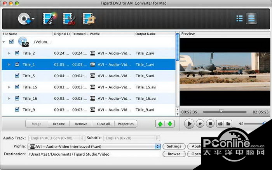Uncheck the Title_9 checkbox
Image resolution: width=272 pixels, height=170 pixels.
[17, 109]
